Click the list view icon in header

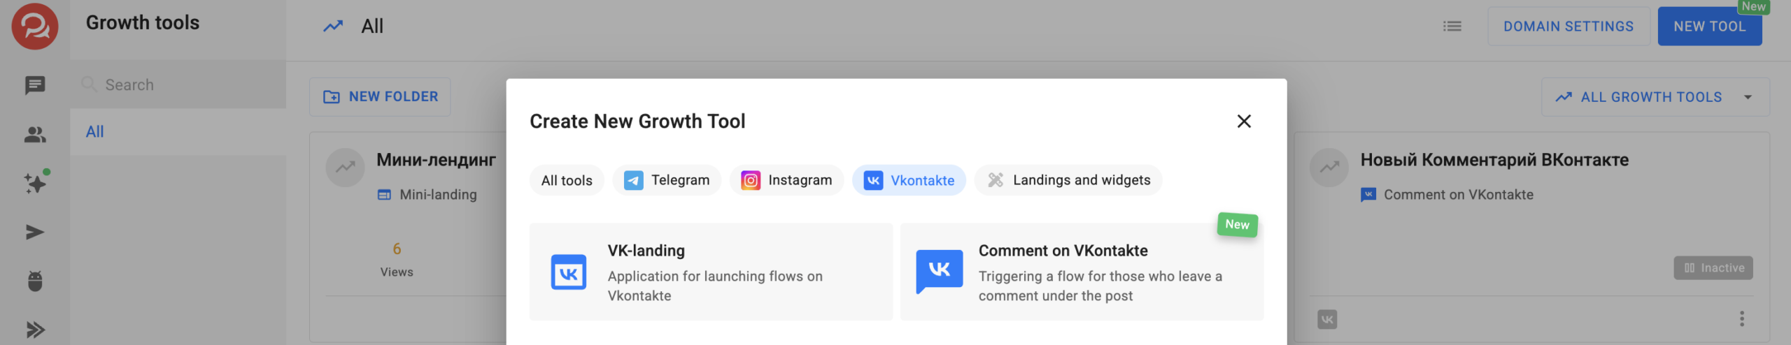pyautogui.click(x=1452, y=27)
